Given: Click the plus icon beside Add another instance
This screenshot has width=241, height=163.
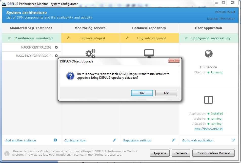Looking at the screenshot, I should coord(55,140).
